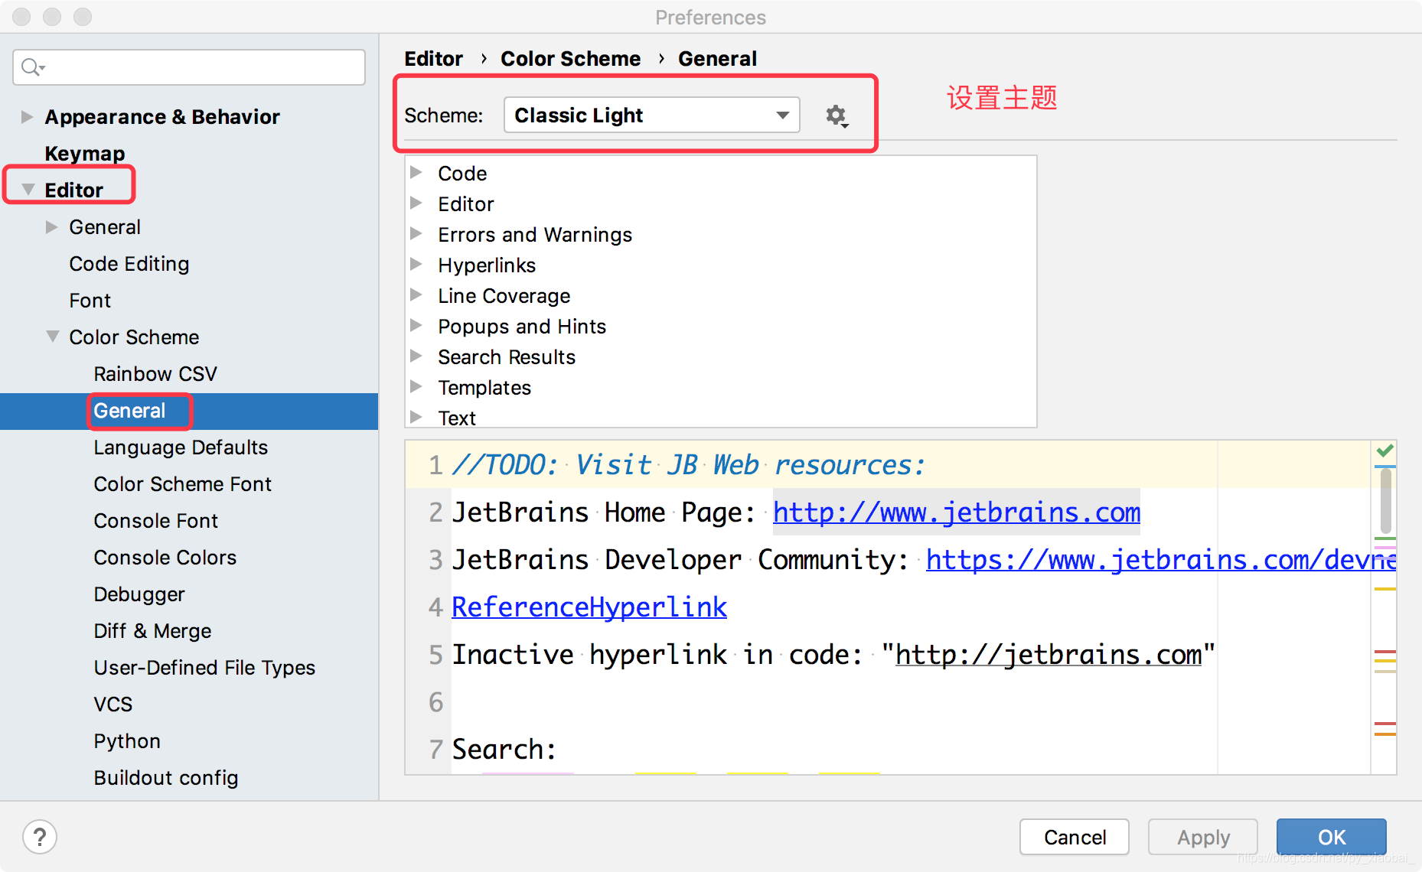The height and width of the screenshot is (872, 1422).
Task: Expand General under Editor
Action: pos(51,227)
